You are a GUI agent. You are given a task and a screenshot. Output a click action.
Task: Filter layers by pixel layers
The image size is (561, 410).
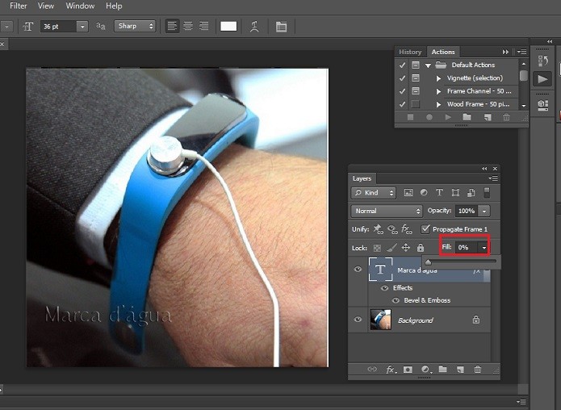point(408,193)
